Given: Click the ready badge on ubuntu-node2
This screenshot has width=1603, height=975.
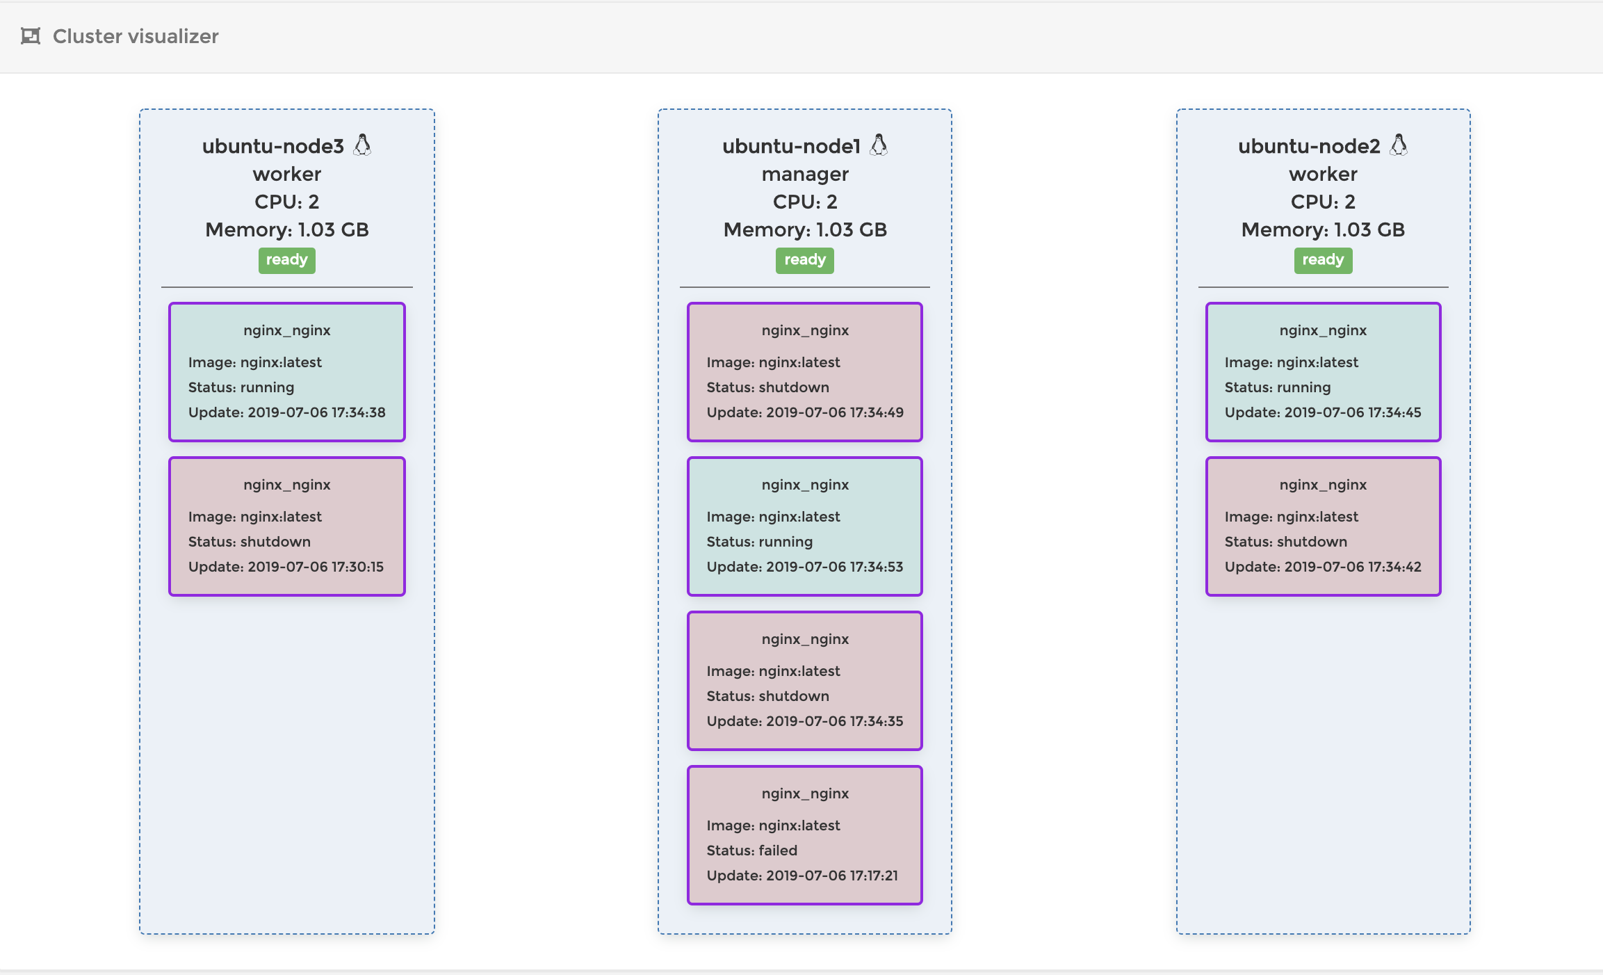Looking at the screenshot, I should tap(1322, 260).
